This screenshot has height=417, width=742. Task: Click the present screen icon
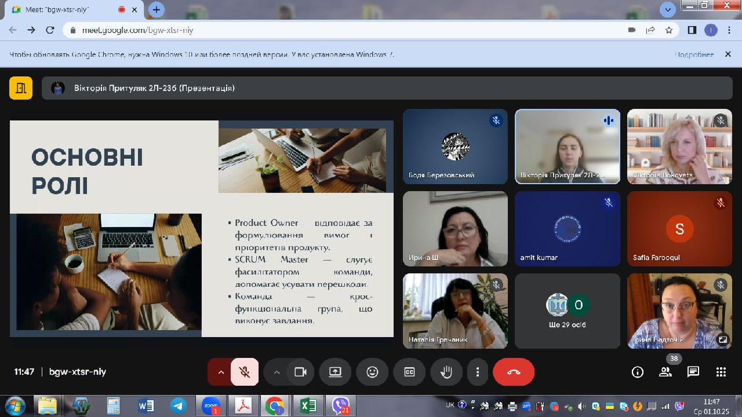[x=335, y=372]
